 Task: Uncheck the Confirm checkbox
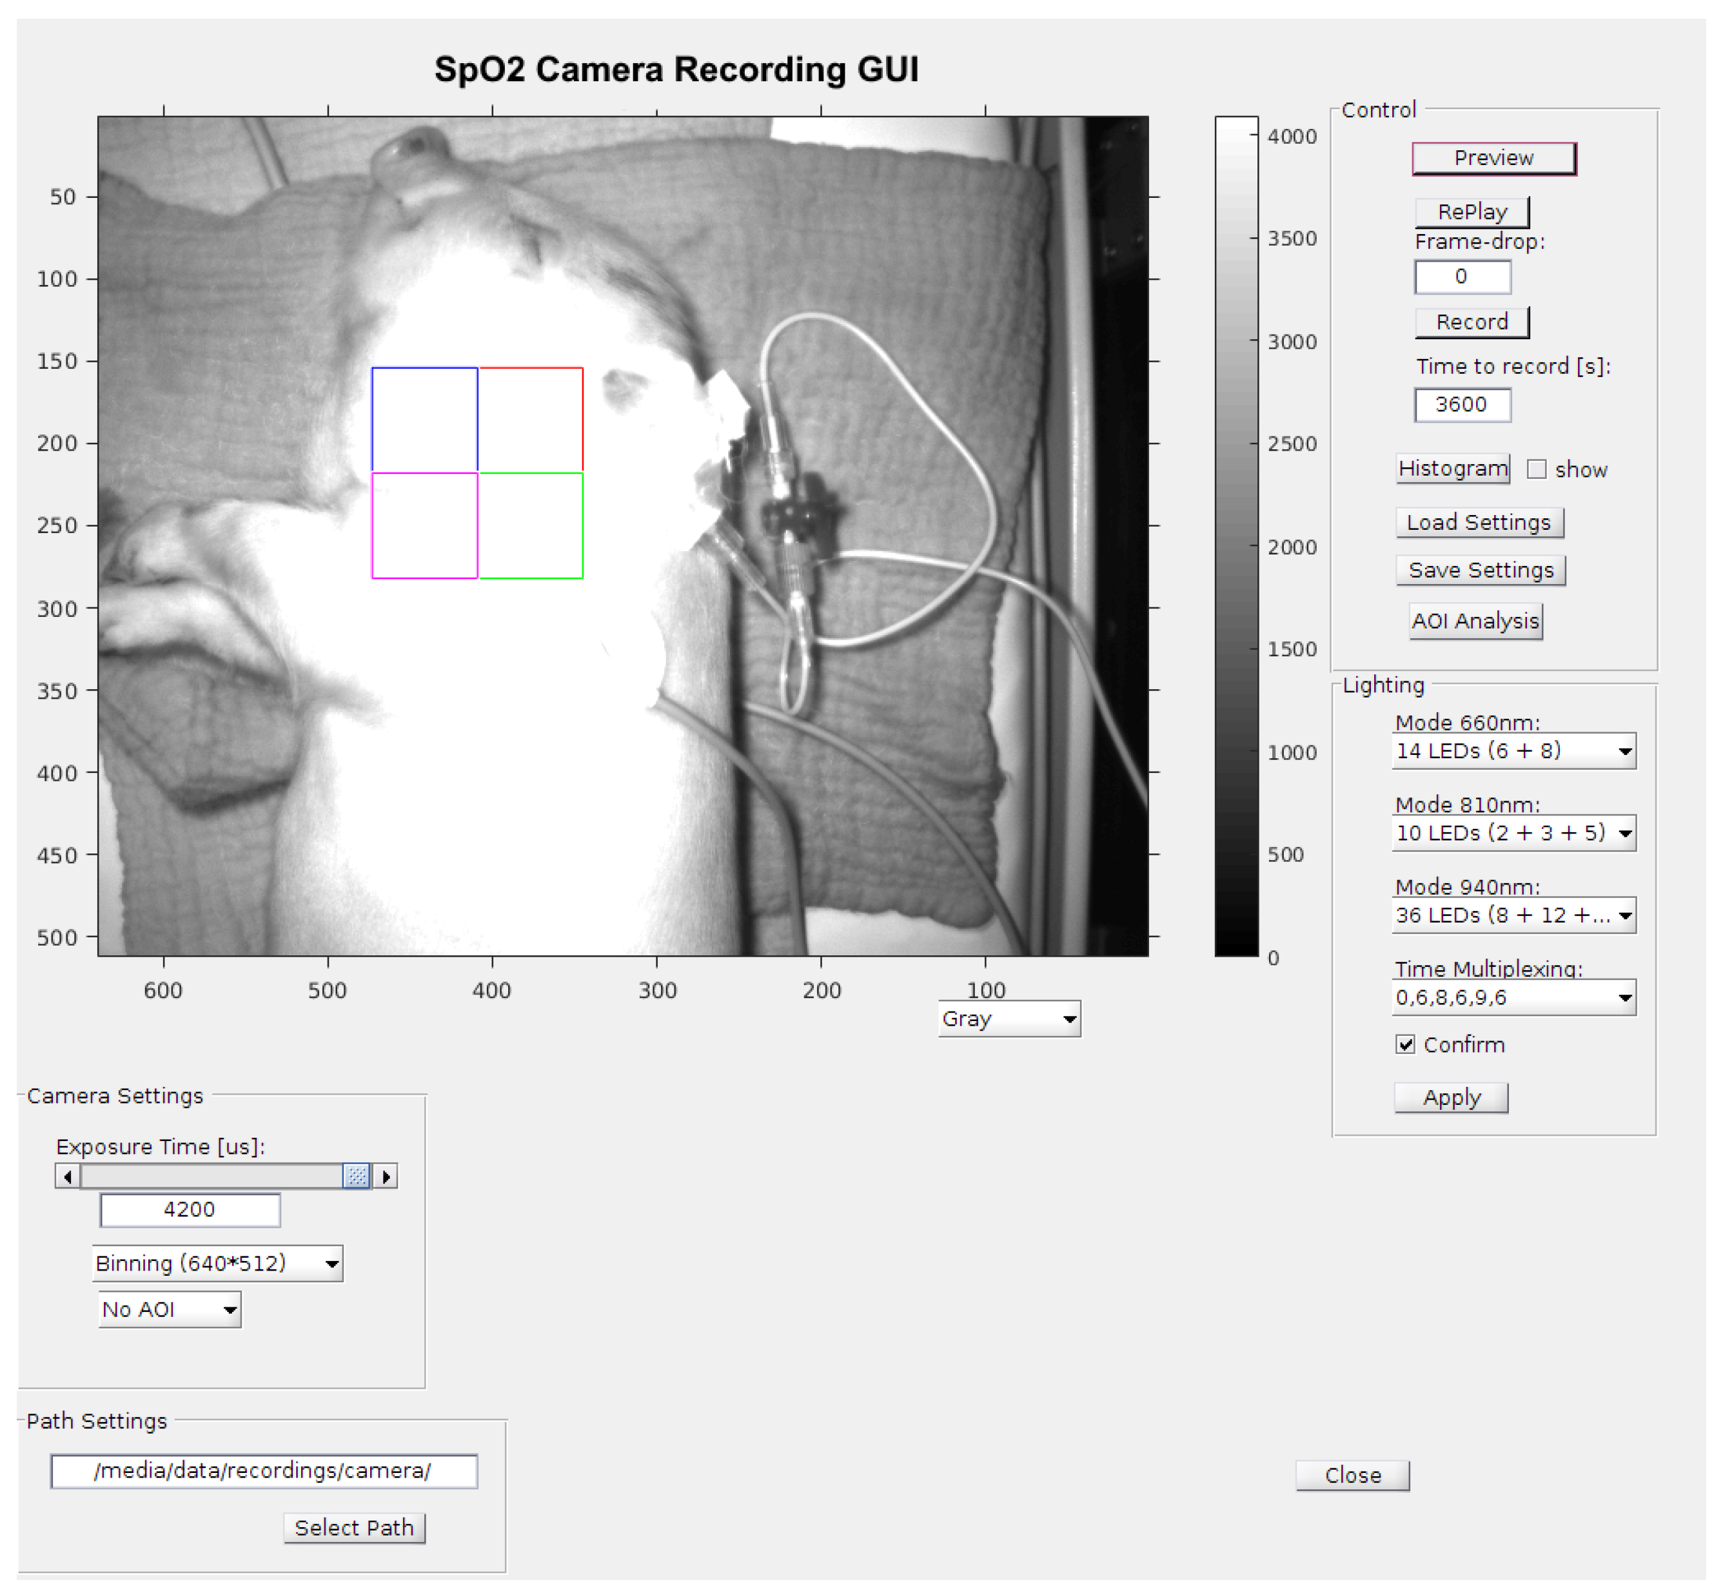(1405, 1044)
